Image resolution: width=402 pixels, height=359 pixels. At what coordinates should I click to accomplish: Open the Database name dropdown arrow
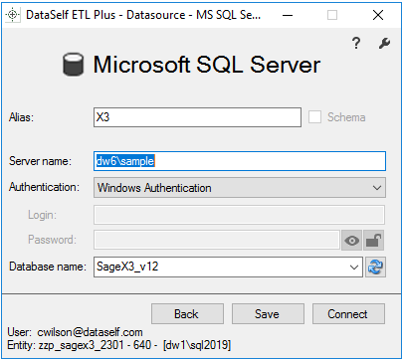click(x=354, y=267)
